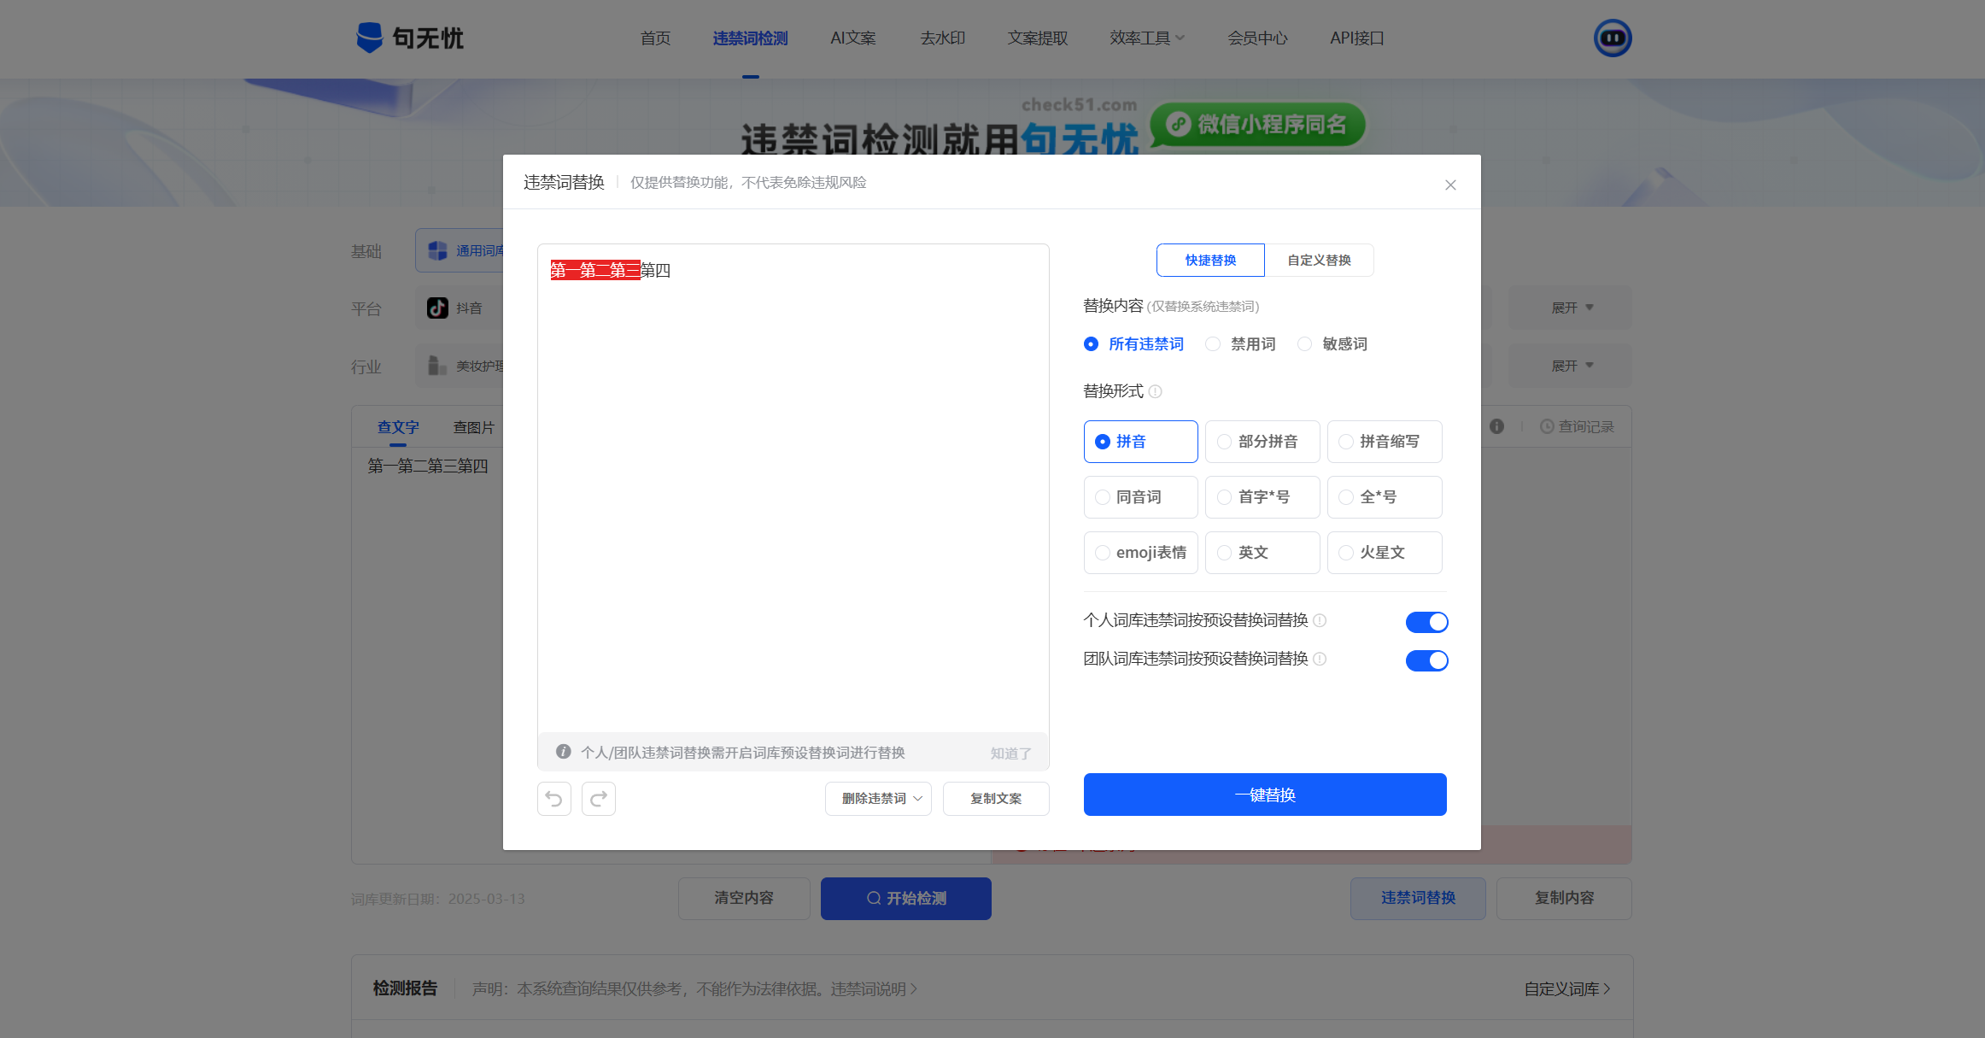Open the AI文案 nav item

(x=852, y=38)
